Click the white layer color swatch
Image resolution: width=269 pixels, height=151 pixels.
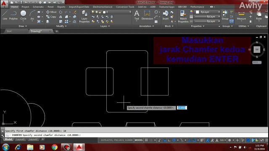(104, 12)
